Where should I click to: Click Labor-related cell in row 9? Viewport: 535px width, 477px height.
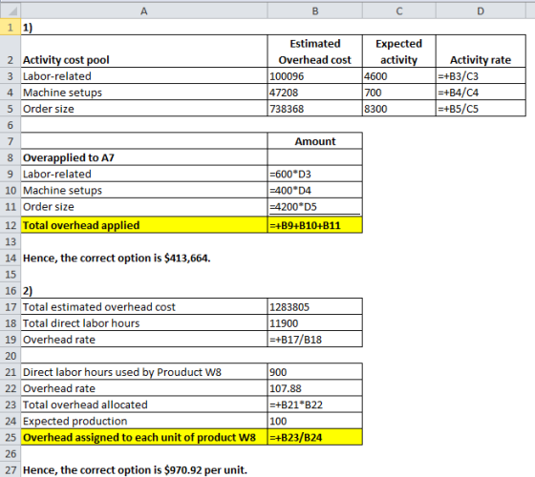pyautogui.click(x=144, y=174)
